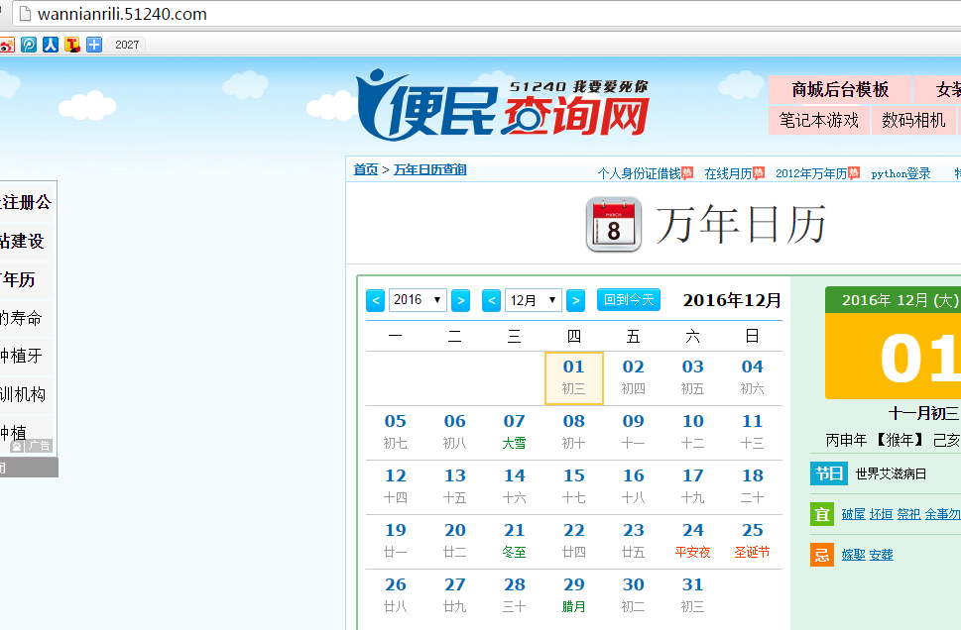Select December 26 廿八 in calendar

(396, 595)
